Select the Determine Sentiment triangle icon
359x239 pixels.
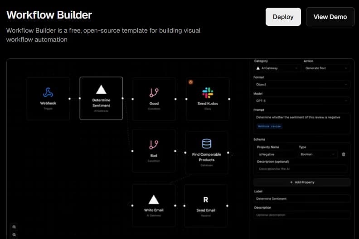coord(101,89)
